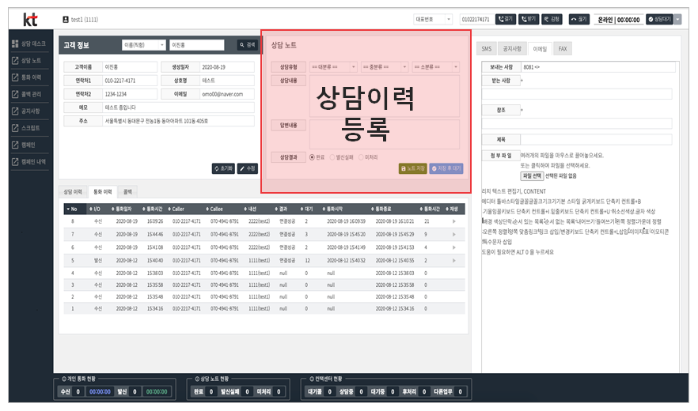
Task: Sort call table by 결과 column
Action: point(280,209)
